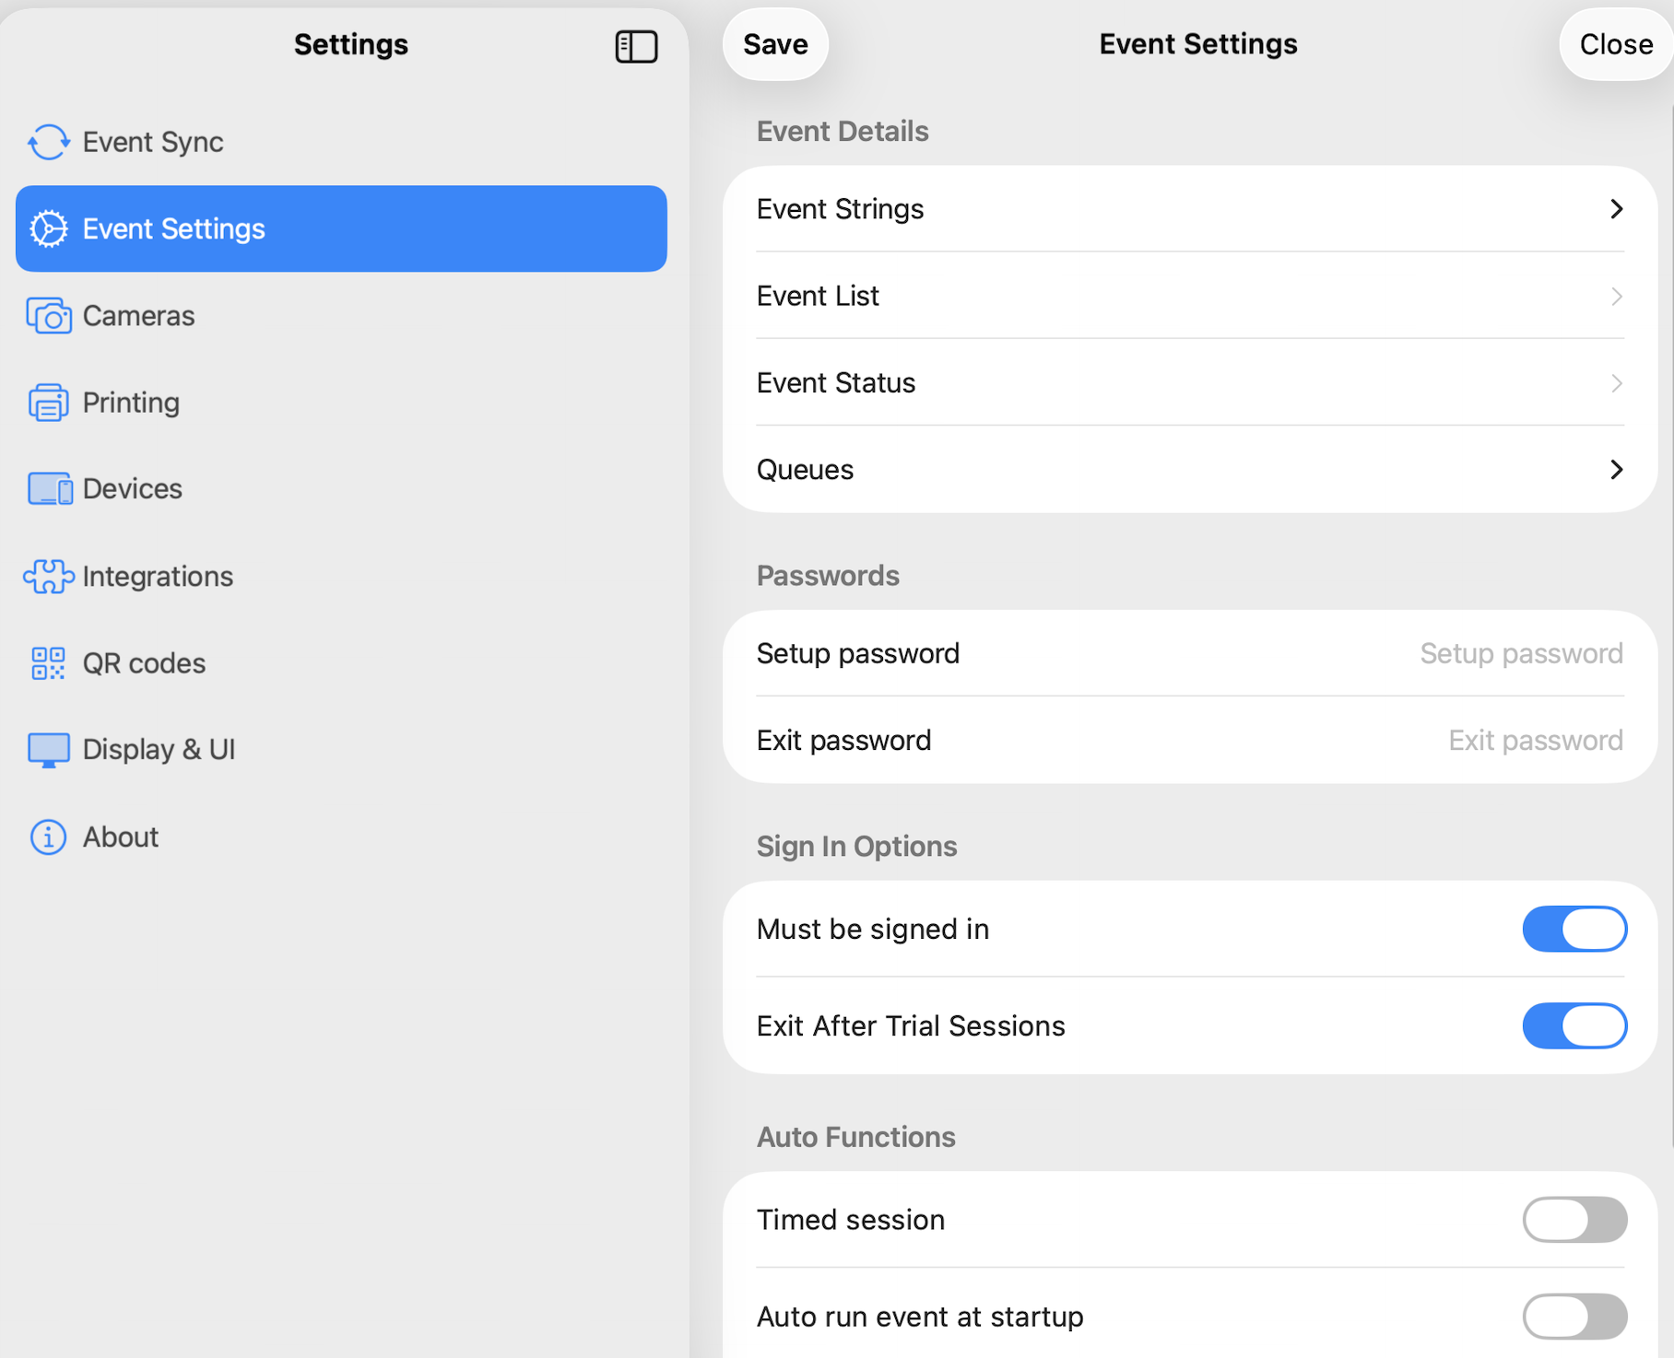Image resolution: width=1674 pixels, height=1358 pixels.
Task: Toggle the sidebar panel icon
Action: click(x=636, y=46)
